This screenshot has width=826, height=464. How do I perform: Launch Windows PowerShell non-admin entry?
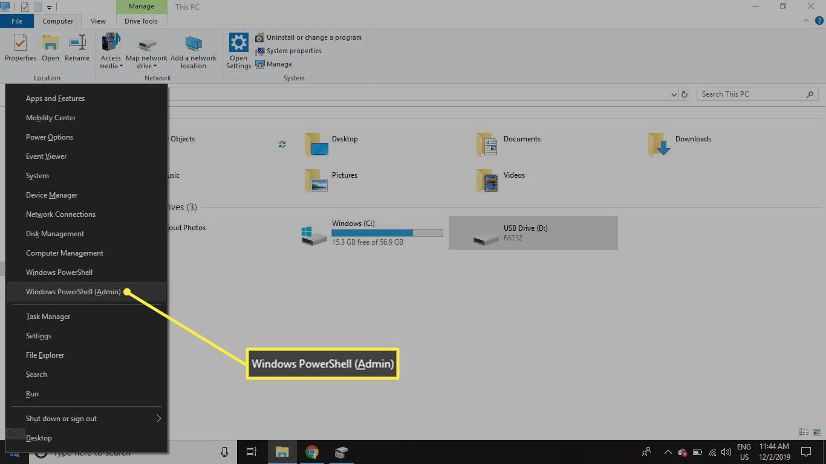86,272
